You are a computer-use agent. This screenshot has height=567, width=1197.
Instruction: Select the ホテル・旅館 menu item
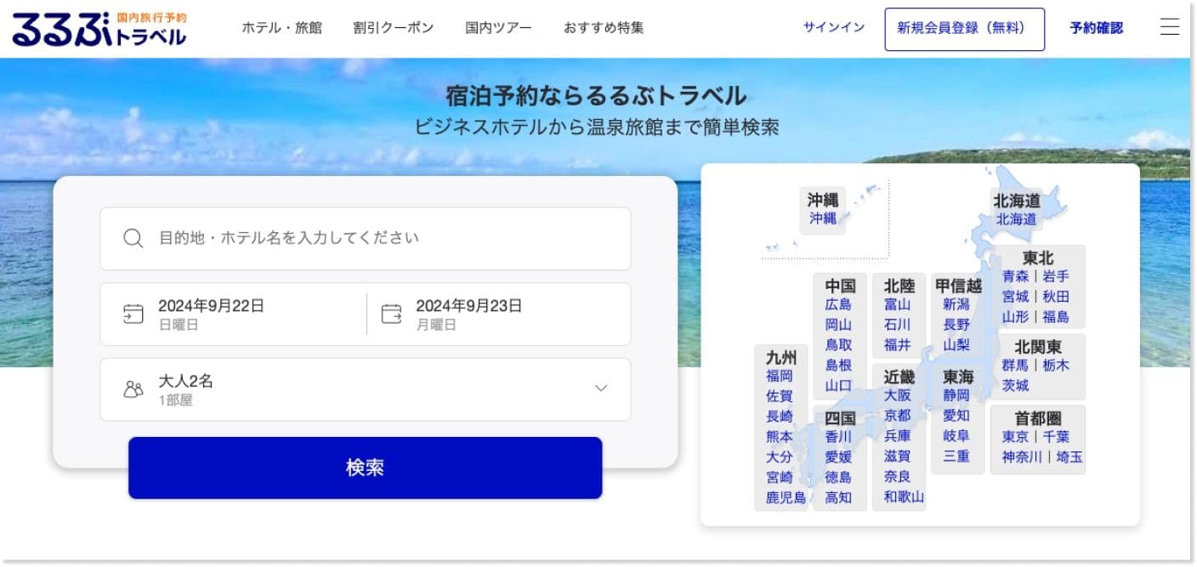click(x=284, y=28)
